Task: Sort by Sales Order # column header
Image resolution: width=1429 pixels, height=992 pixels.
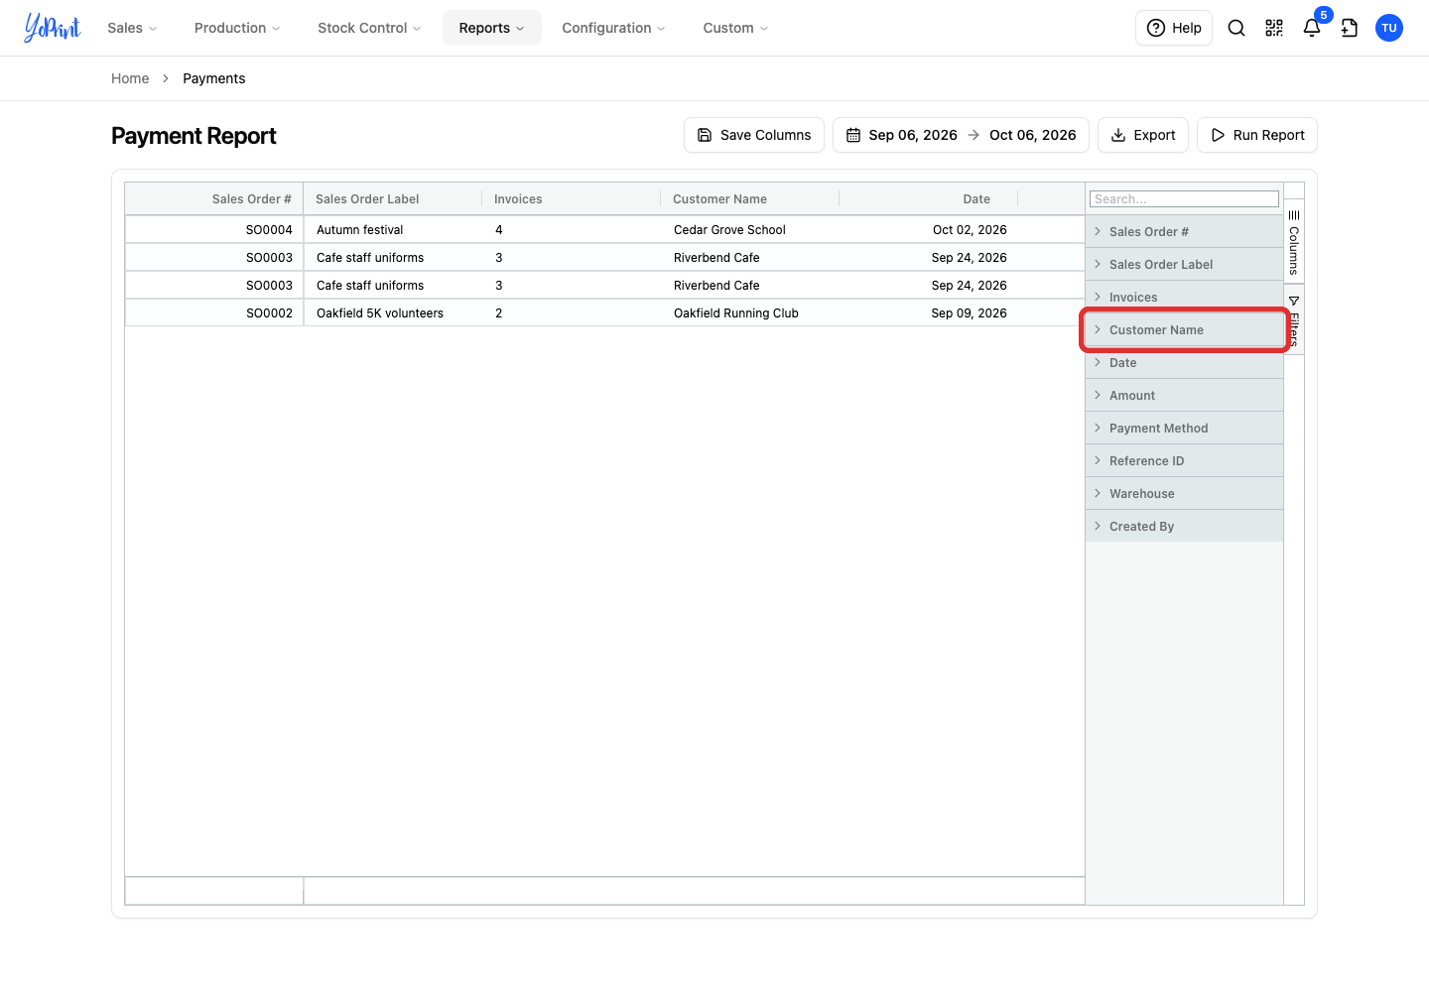Action: click(214, 198)
